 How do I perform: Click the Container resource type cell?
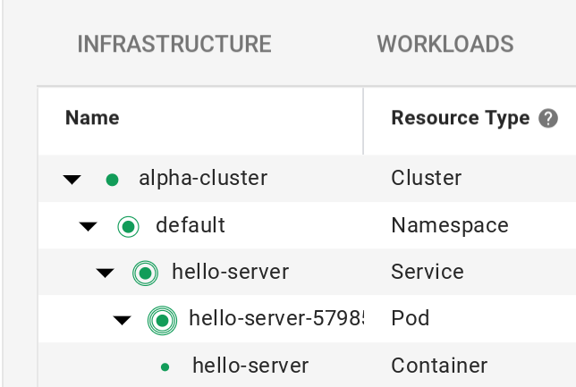tap(439, 366)
